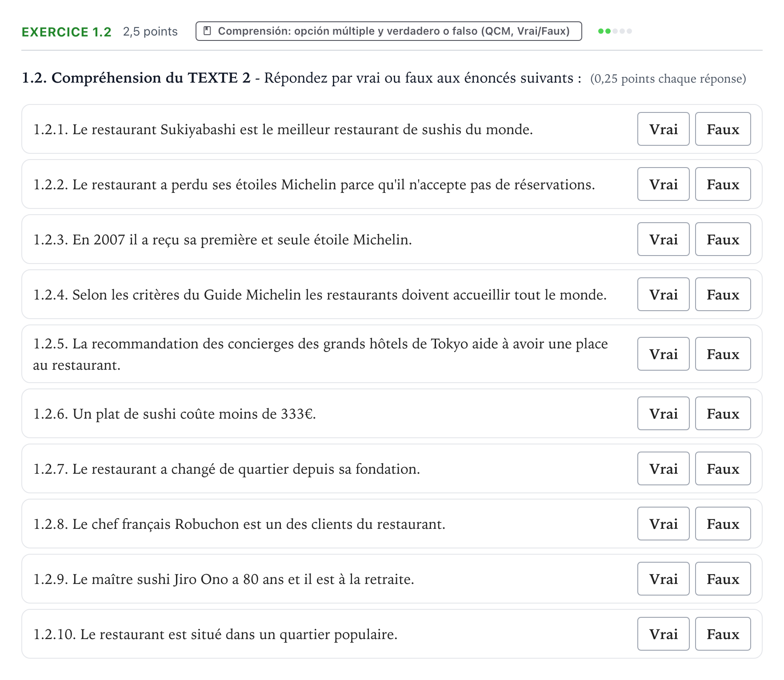Screen dimensions: 784x680
Task: Answer Faux for 1.2.2 lost Michelin stars
Action: pyautogui.click(x=723, y=184)
